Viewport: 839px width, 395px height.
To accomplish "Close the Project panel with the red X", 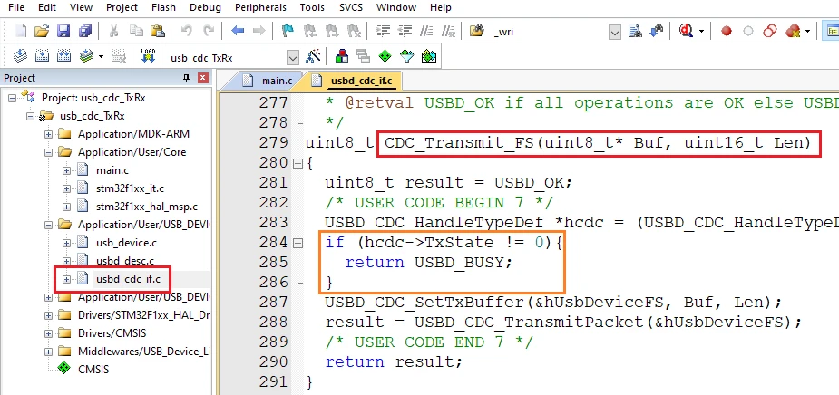I will click(x=203, y=78).
